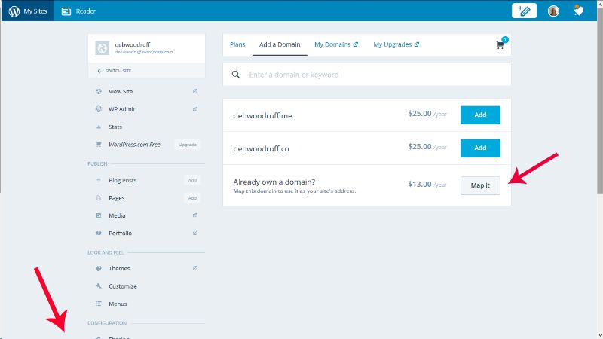Select the Add a Domain tab

point(280,44)
